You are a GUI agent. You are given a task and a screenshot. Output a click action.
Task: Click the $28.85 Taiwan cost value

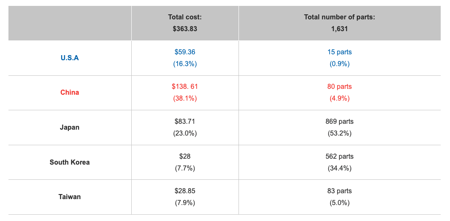coord(185,191)
